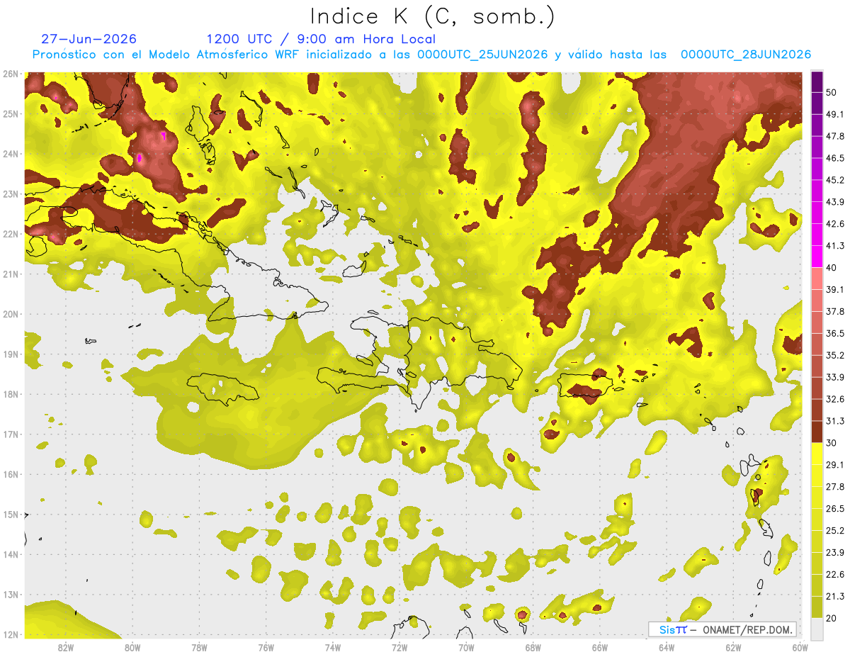This screenshot has height=657, width=850.
Task: Click the "26N" latitude label
Action: click(10, 74)
